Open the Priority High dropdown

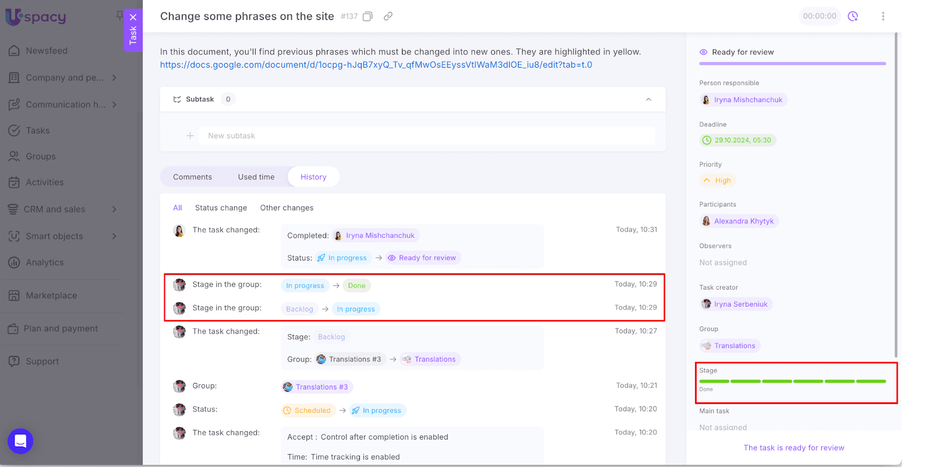point(718,181)
